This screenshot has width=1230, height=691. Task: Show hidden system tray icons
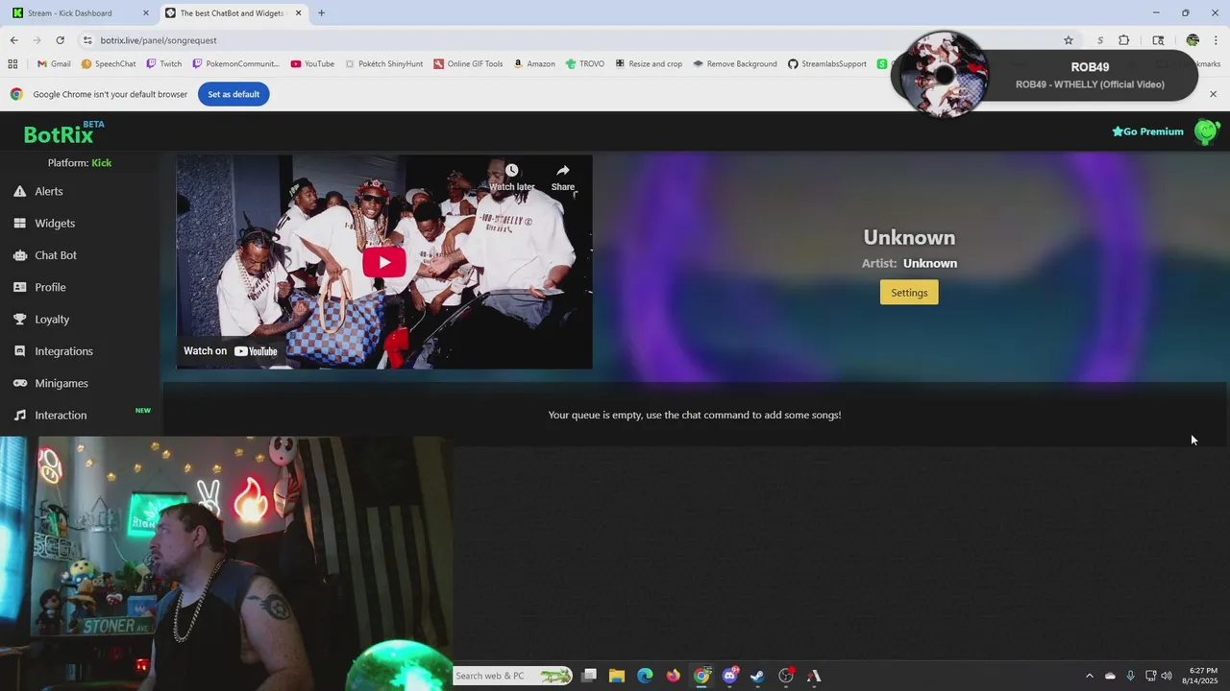[1089, 676]
